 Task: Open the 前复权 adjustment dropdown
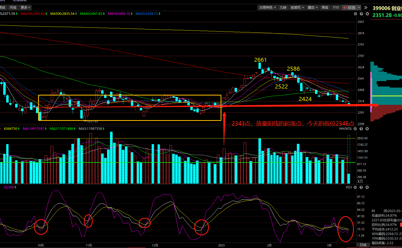tap(297, 8)
